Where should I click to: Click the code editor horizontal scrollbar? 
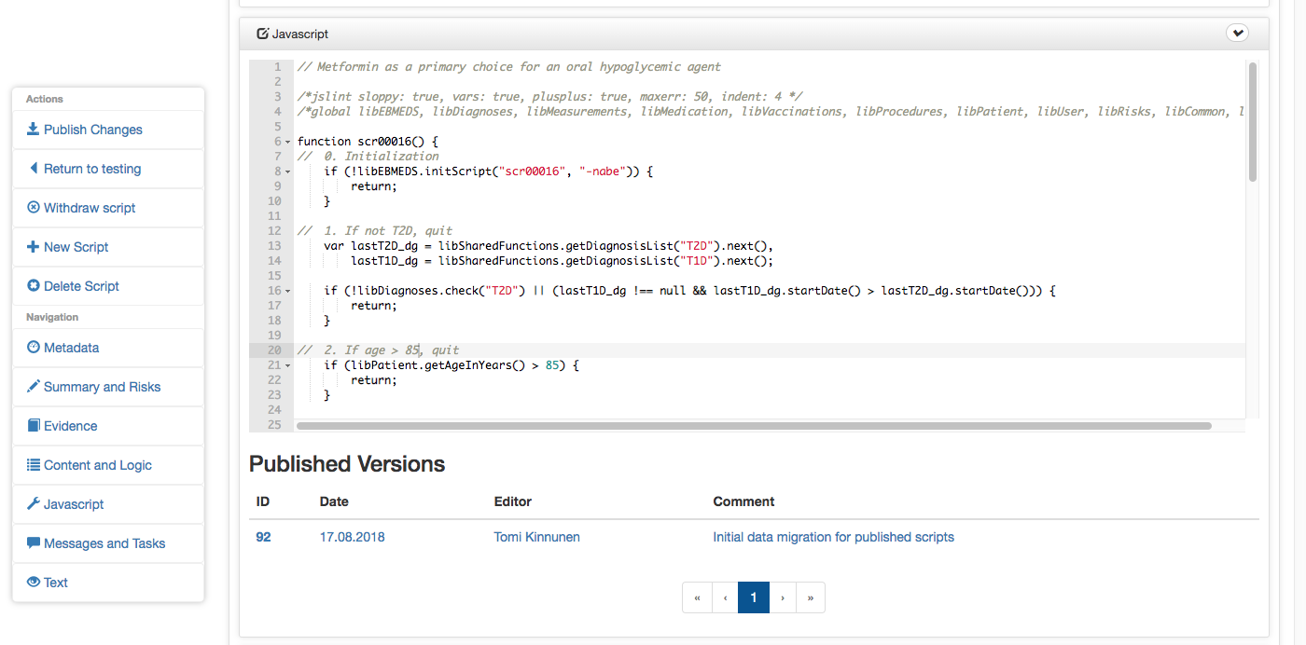pos(754,426)
